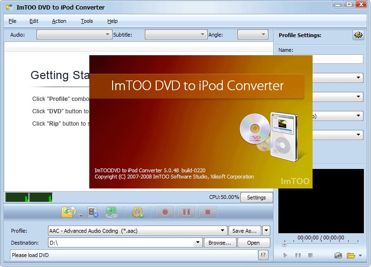The width and height of the screenshot is (371, 267).
Task: Click the add profile gear icon
Action: [138, 212]
